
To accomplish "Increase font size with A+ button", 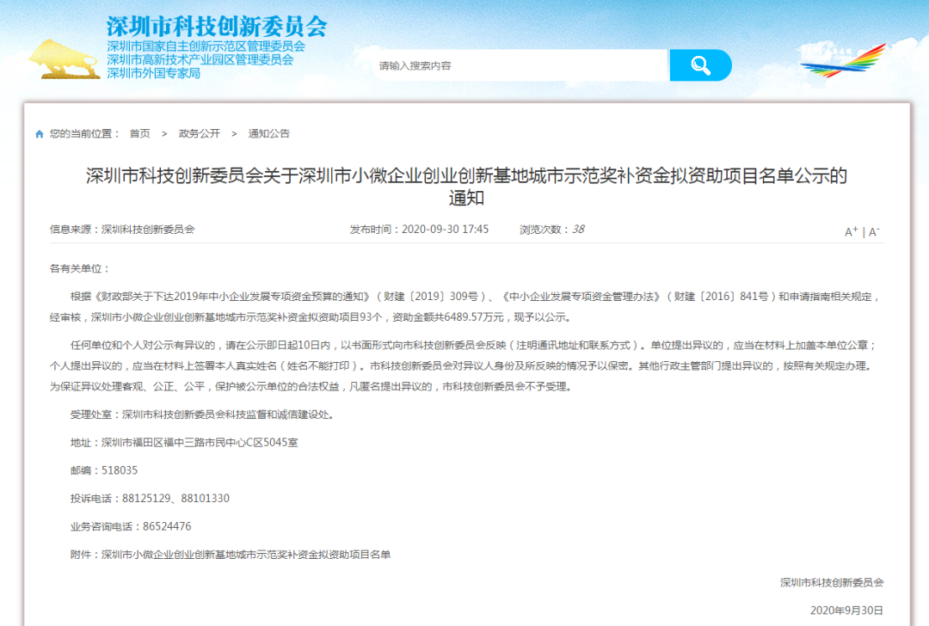I will coord(851,231).
